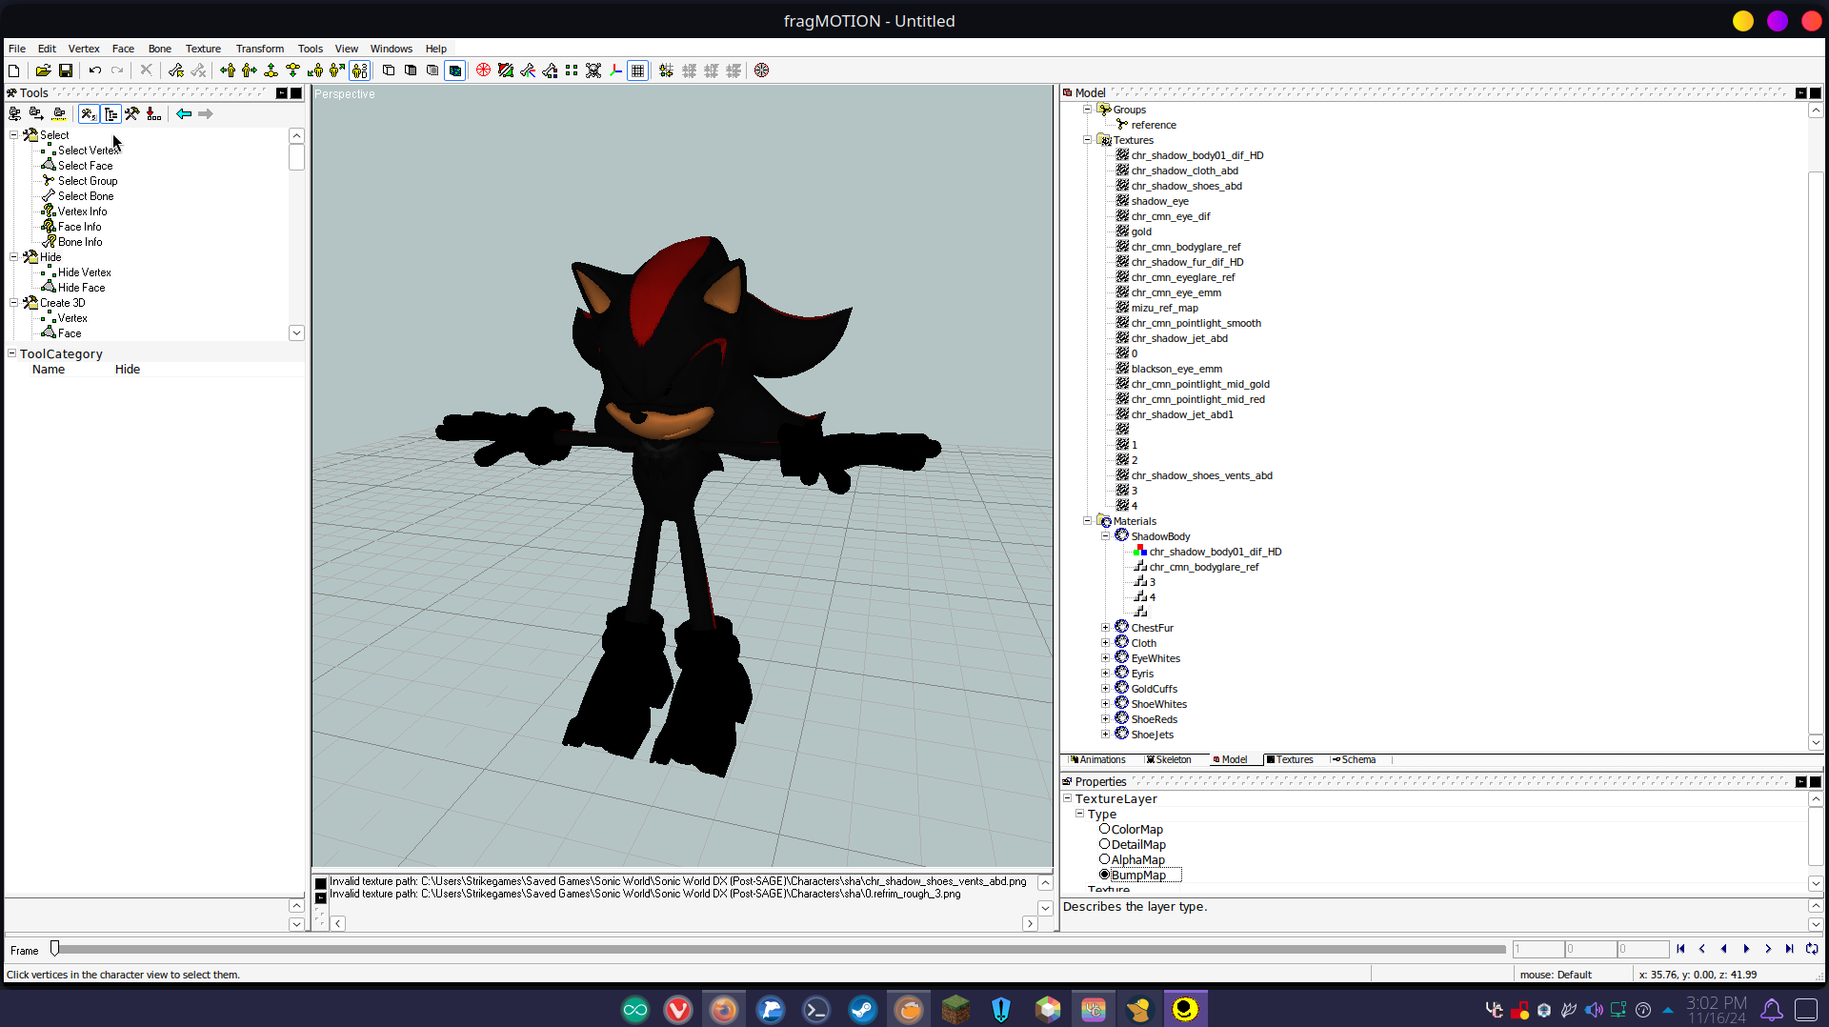Create a new document

click(14, 70)
